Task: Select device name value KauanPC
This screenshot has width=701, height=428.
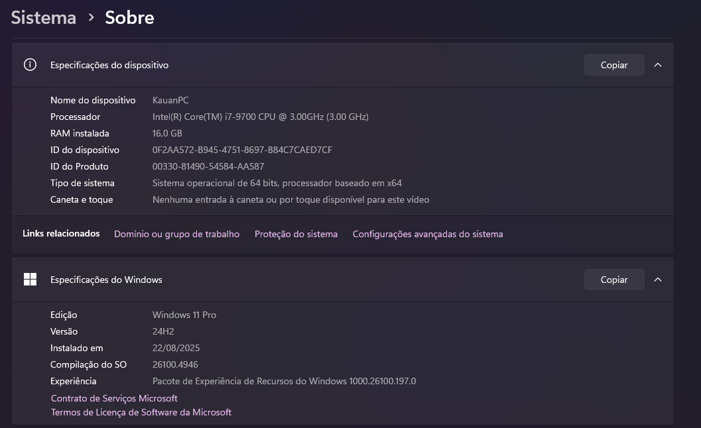Action: click(170, 100)
